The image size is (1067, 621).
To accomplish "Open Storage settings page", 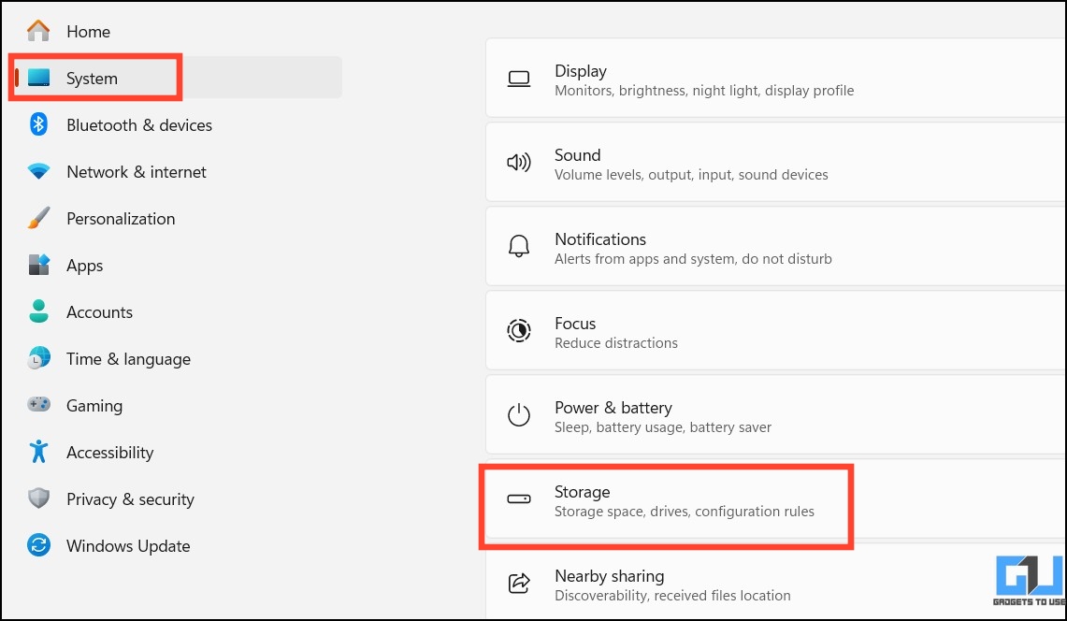I will [x=776, y=500].
